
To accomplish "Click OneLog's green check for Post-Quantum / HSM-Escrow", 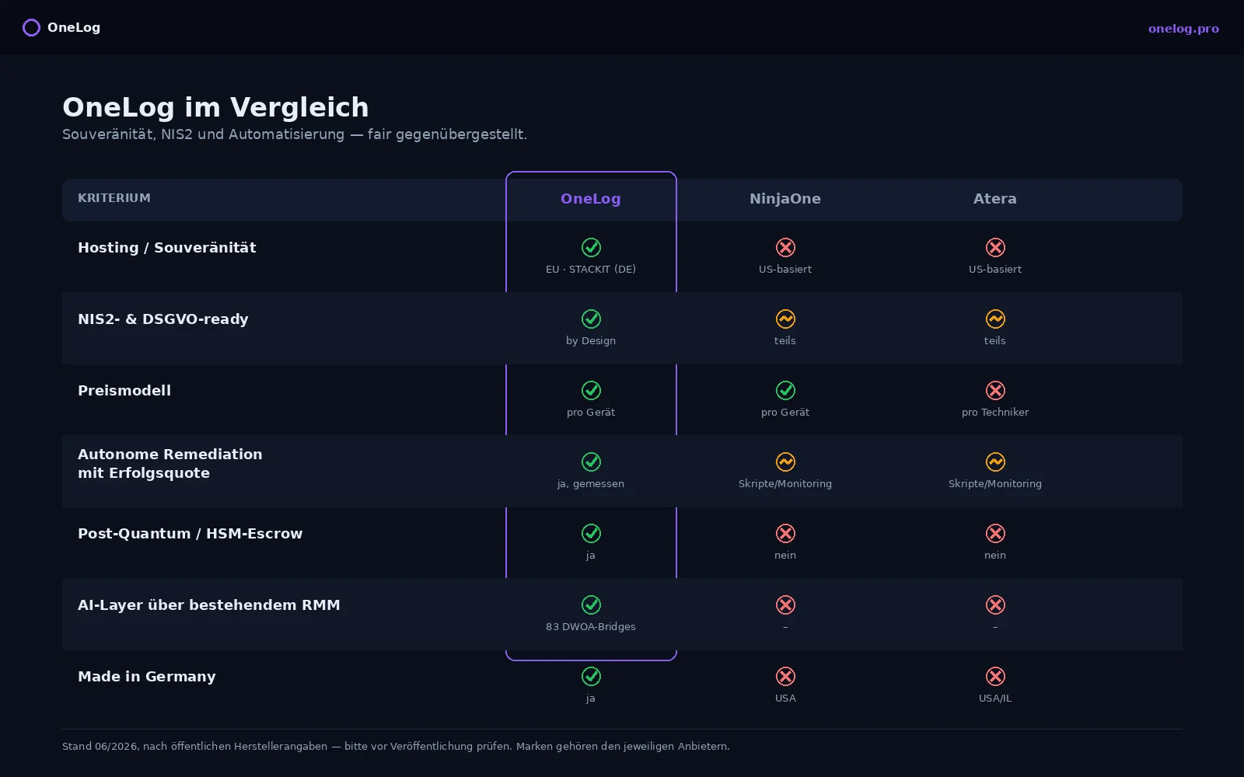I will (x=591, y=533).
